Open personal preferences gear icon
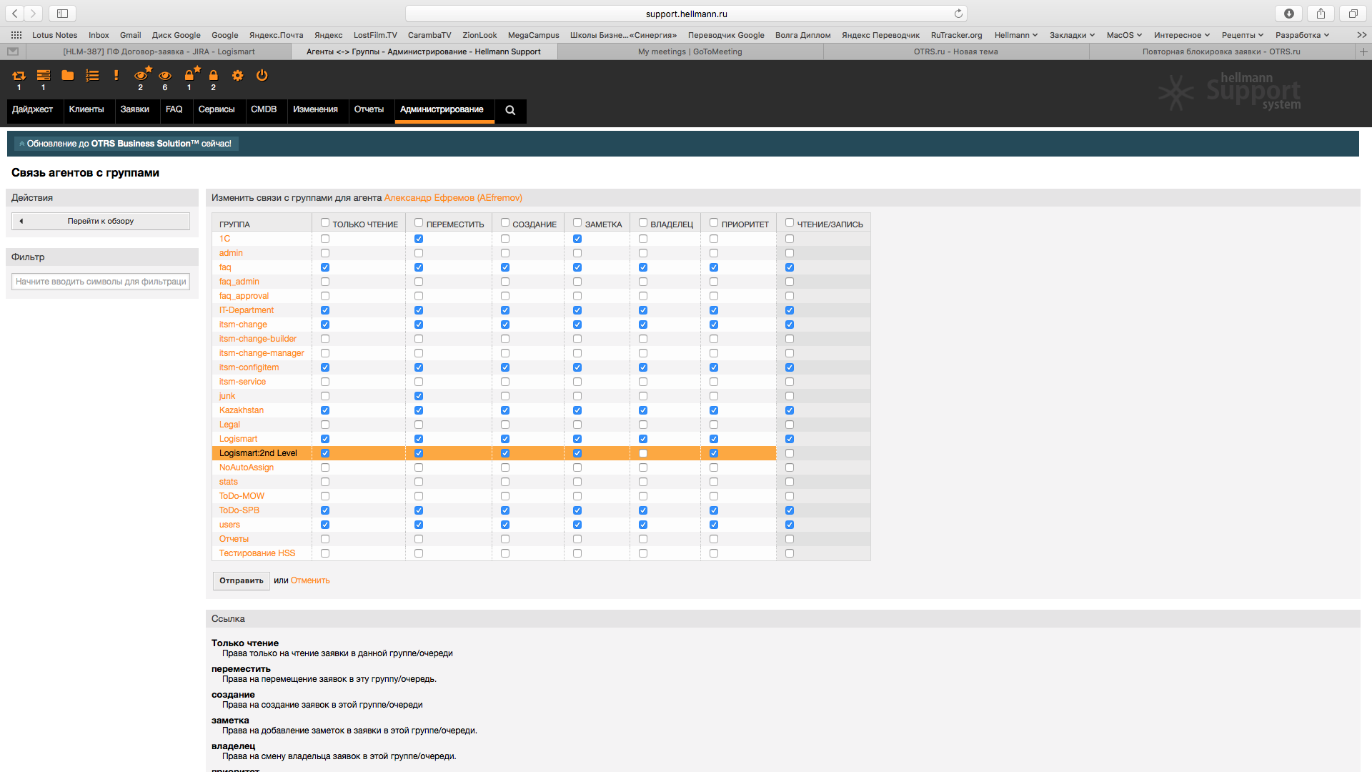1372x772 pixels. 238,75
